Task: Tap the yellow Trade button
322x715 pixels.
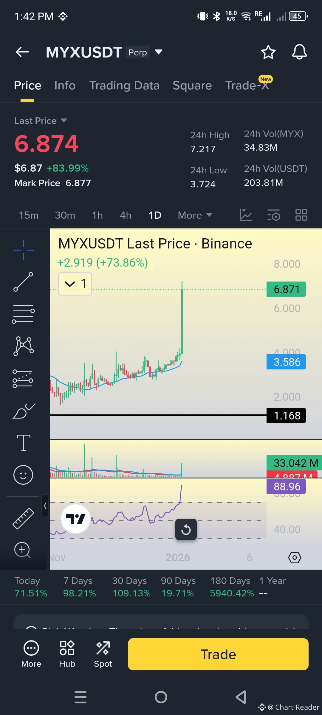Action: (x=218, y=654)
